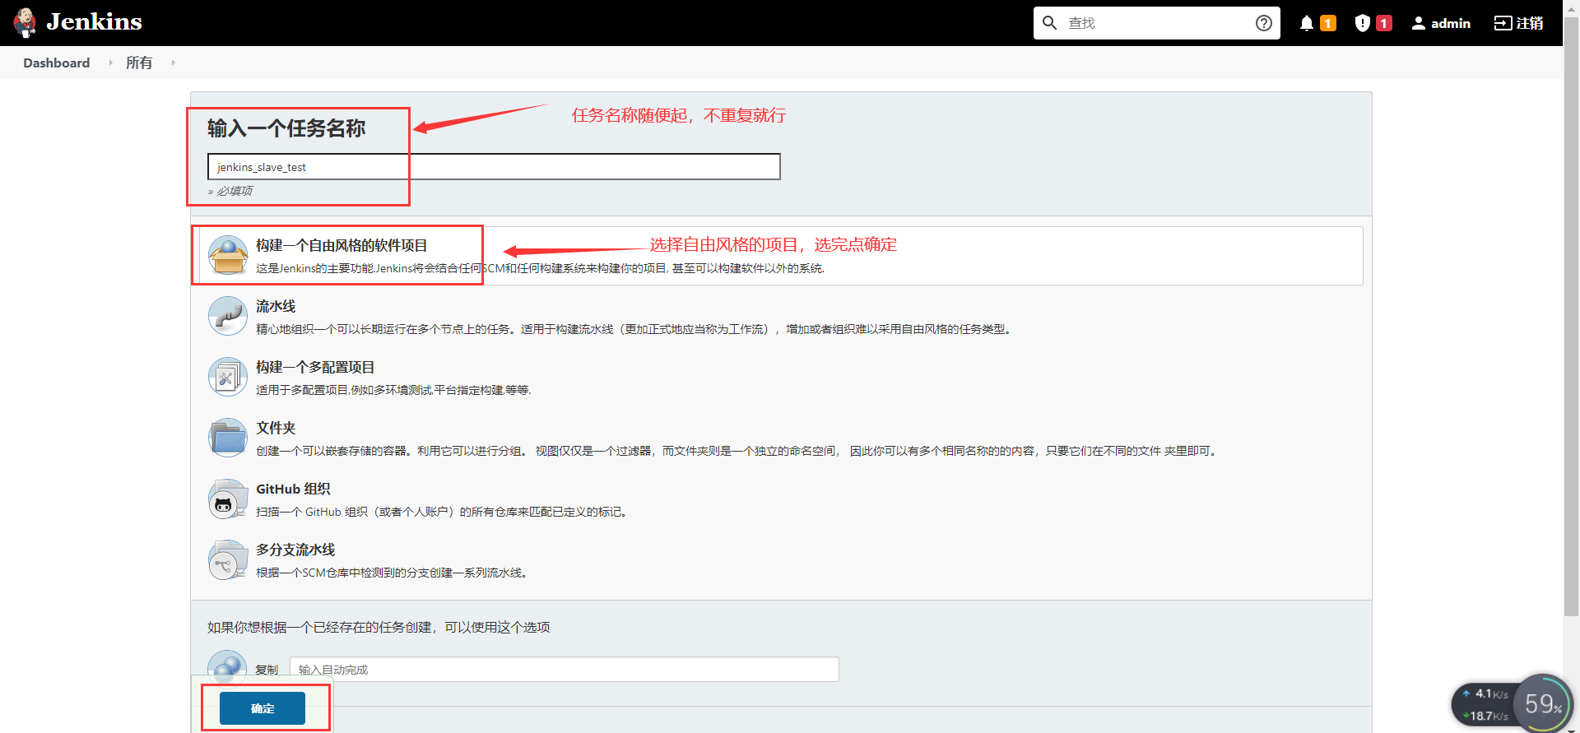Choose the Pipeline (流水线) pipe icon
Viewport: 1580px width, 733px height.
coord(228,317)
